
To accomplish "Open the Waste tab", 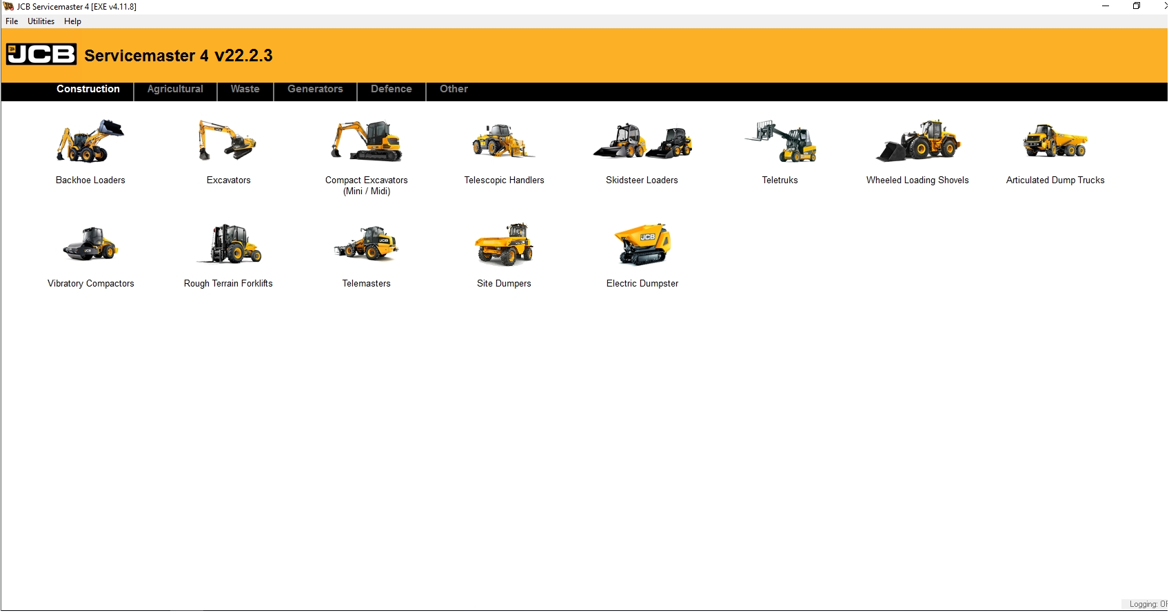I will 245,89.
